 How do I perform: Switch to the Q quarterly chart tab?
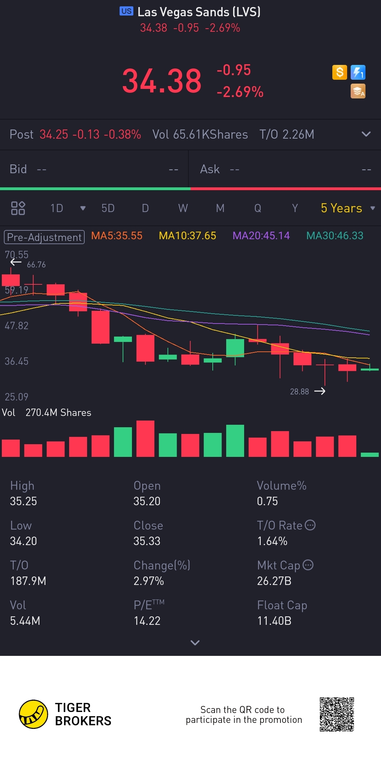point(258,208)
